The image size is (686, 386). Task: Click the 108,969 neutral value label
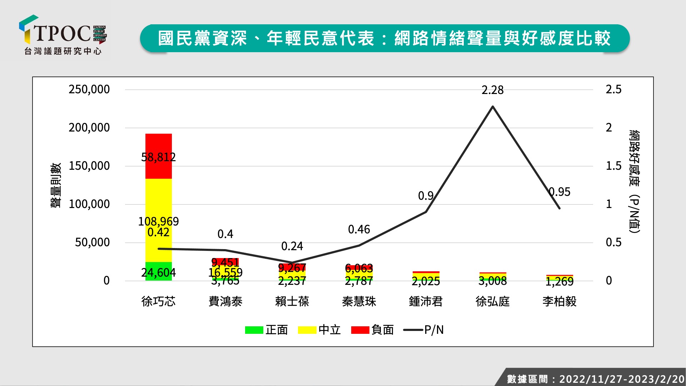[x=159, y=221]
